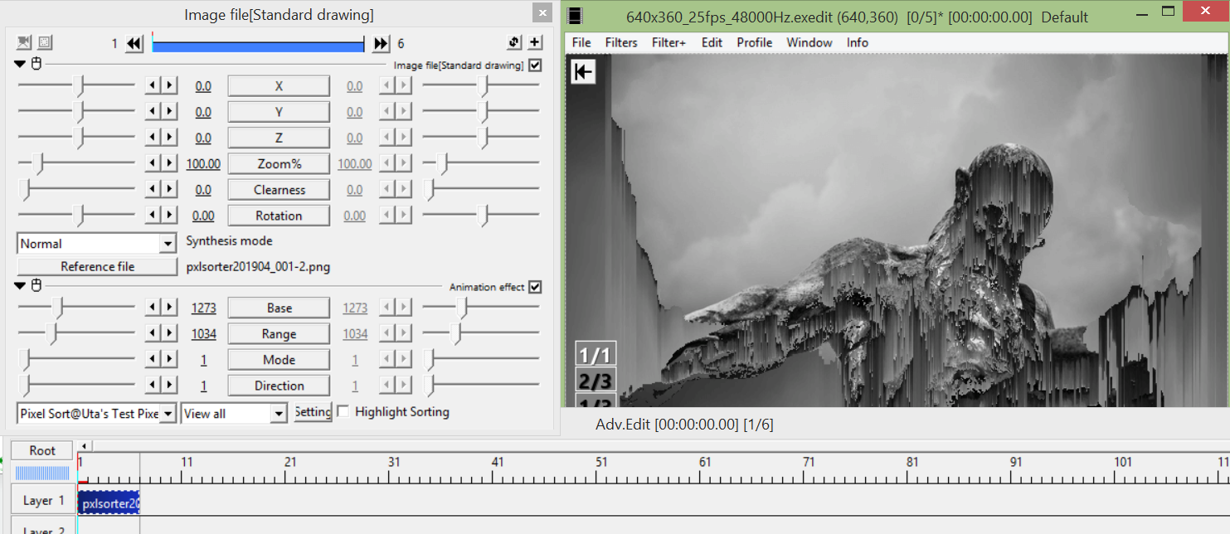Enable Highlight Sorting checkbox
This screenshot has width=1230, height=534.
tap(343, 411)
